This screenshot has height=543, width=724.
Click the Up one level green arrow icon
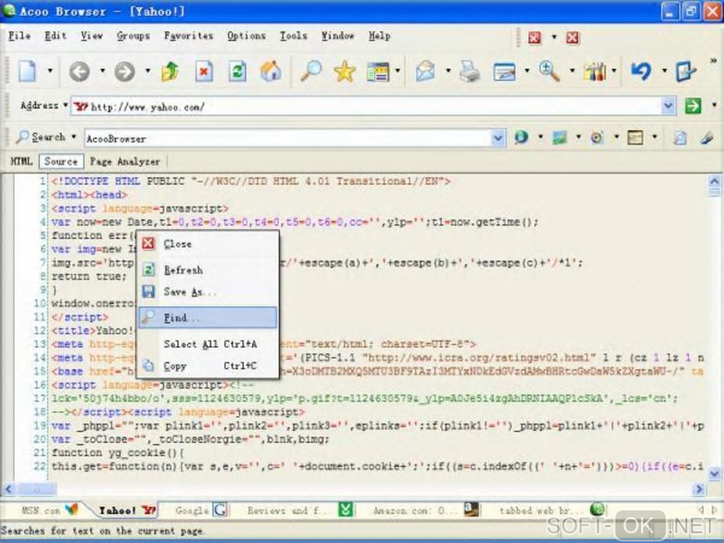[x=170, y=72]
